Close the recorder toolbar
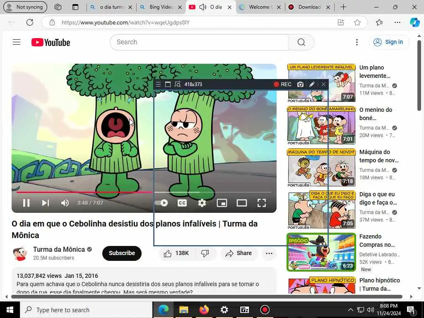Viewport: 424px width, 318px height. point(323,84)
